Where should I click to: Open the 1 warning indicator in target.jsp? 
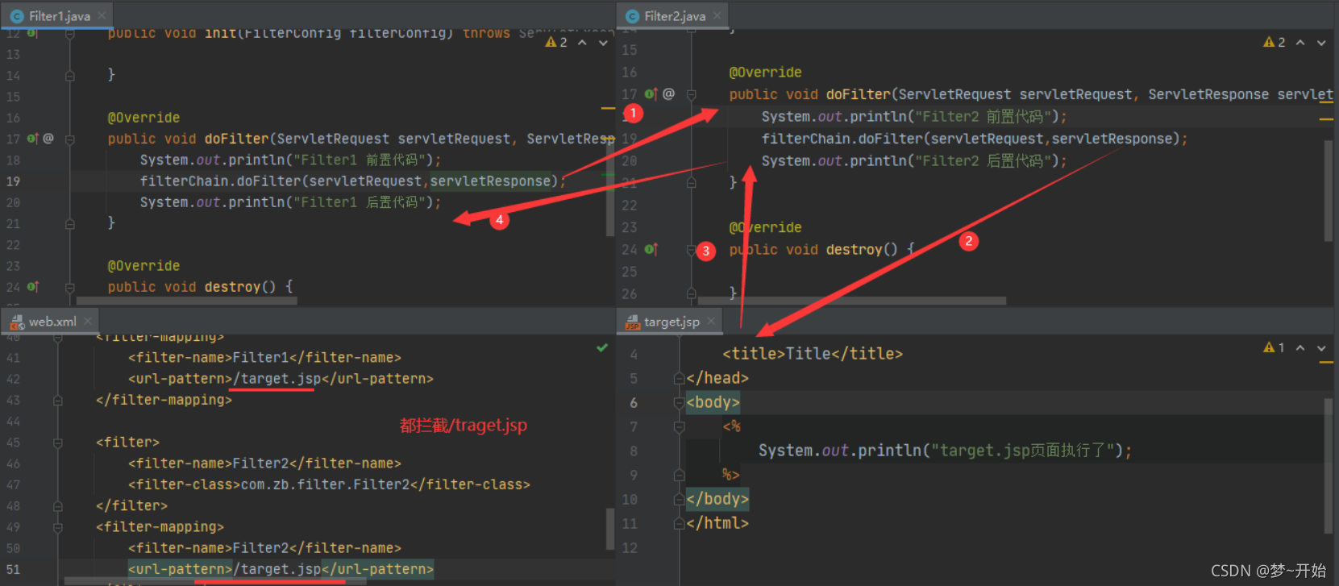click(1274, 347)
